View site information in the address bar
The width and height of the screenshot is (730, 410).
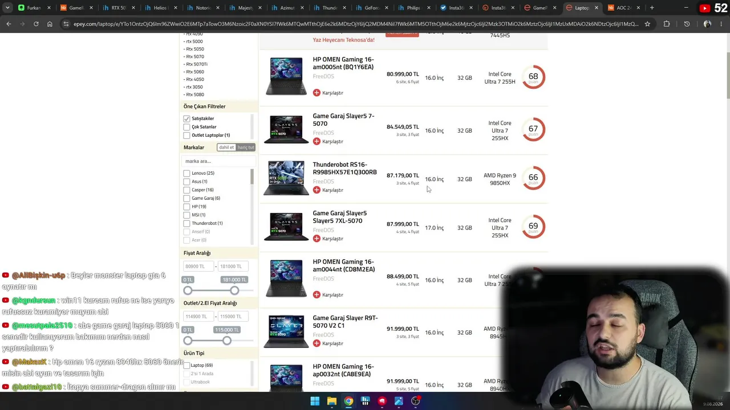[x=66, y=24]
